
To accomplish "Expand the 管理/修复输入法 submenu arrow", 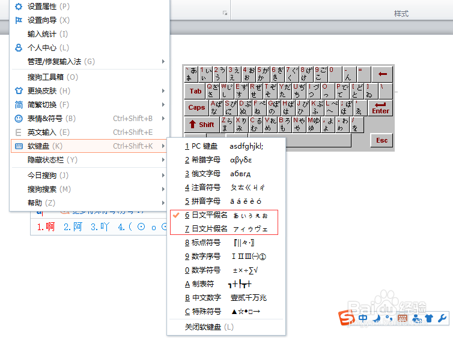I will coord(163,61).
